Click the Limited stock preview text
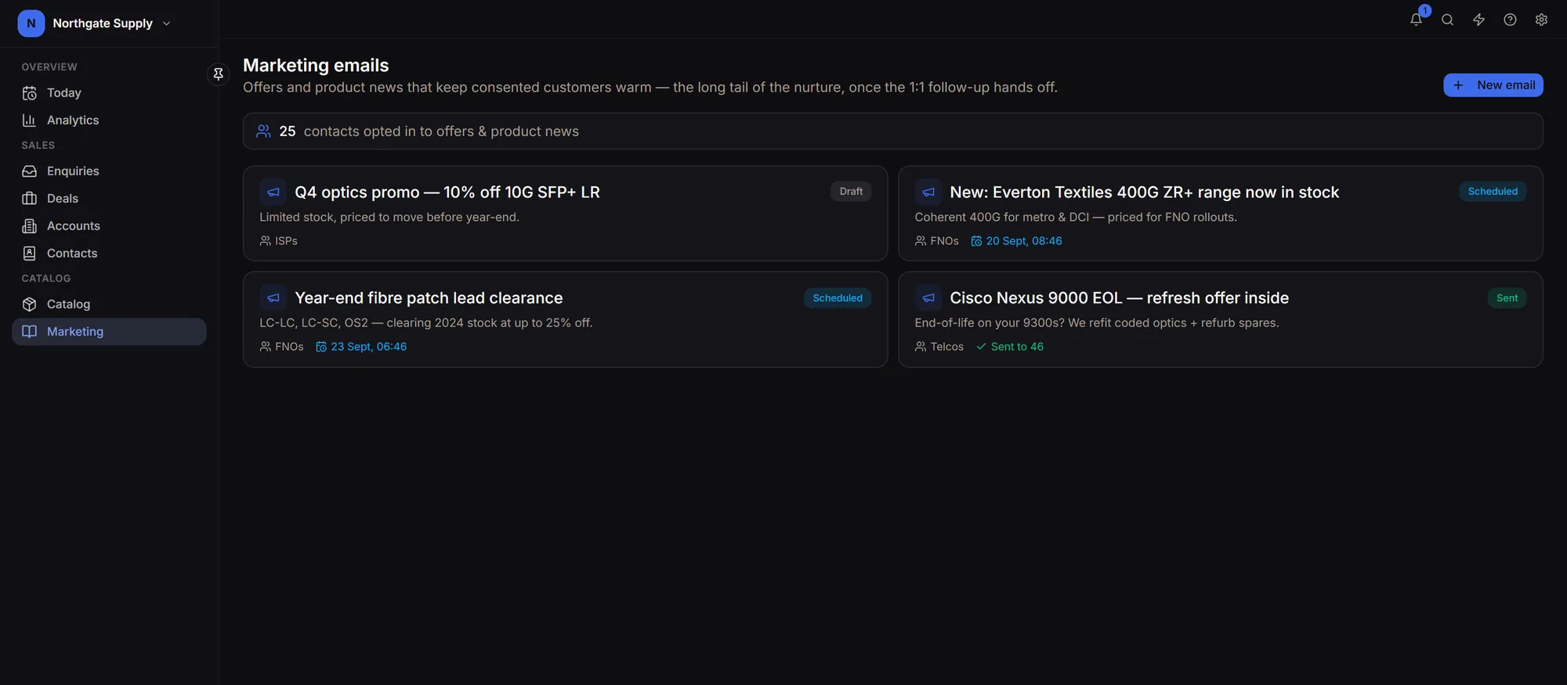 [x=389, y=217]
